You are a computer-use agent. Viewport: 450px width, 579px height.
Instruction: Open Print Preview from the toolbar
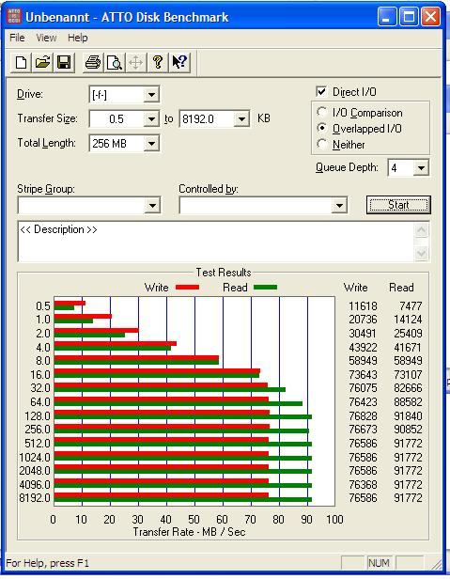click(115, 62)
